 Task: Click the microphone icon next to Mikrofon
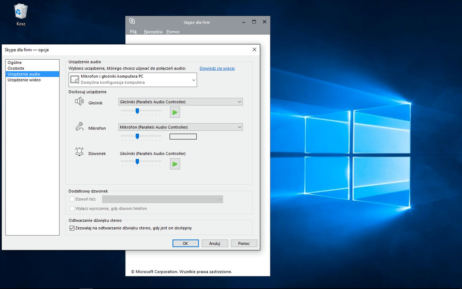(x=79, y=126)
